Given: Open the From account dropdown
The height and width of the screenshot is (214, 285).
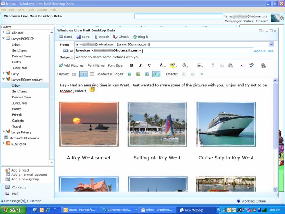Looking at the screenshot, I should click(x=271, y=44).
